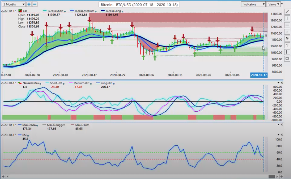Click the plus icon at bottom-left corner
The height and width of the screenshot is (179, 291).
point(3,177)
